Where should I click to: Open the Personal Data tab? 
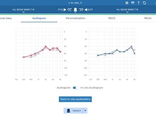point(6,18)
